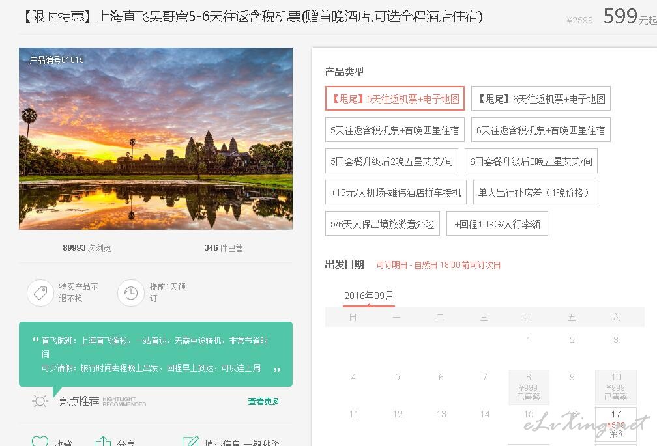The width and height of the screenshot is (657, 446).
Task: Choose 5天往返含税机票+首晚四星住宿 product type
Action: tap(395, 130)
